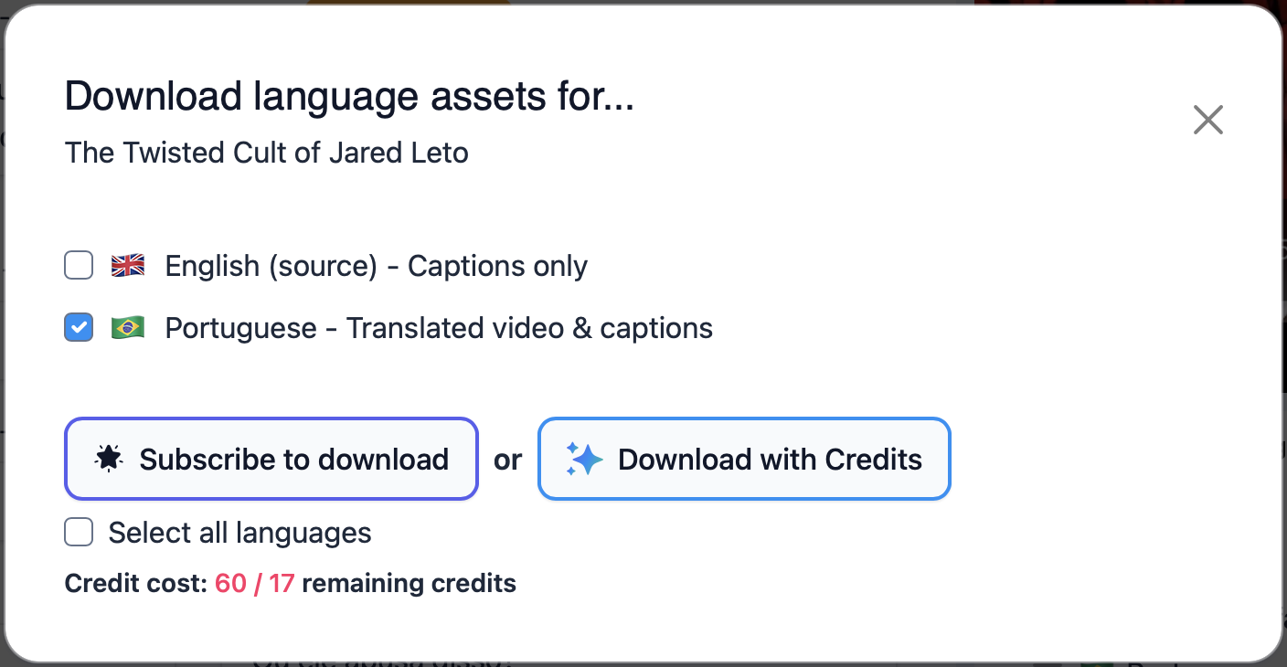Click the Brazil flag icon
1287x667 pixels.
pyautogui.click(x=128, y=328)
